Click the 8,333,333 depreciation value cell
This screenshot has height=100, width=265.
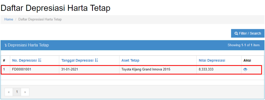point(219,69)
